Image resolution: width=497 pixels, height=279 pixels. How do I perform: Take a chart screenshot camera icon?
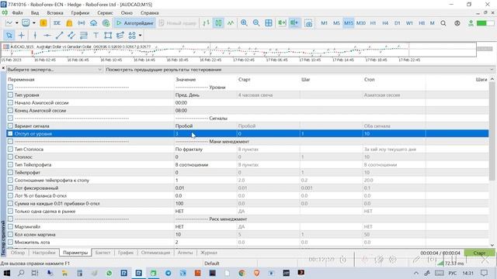(x=308, y=23)
